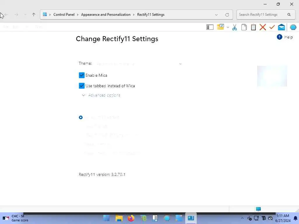299x224 pixels.
Task: Click the forward navigation arrow
Action: [x=16, y=15]
